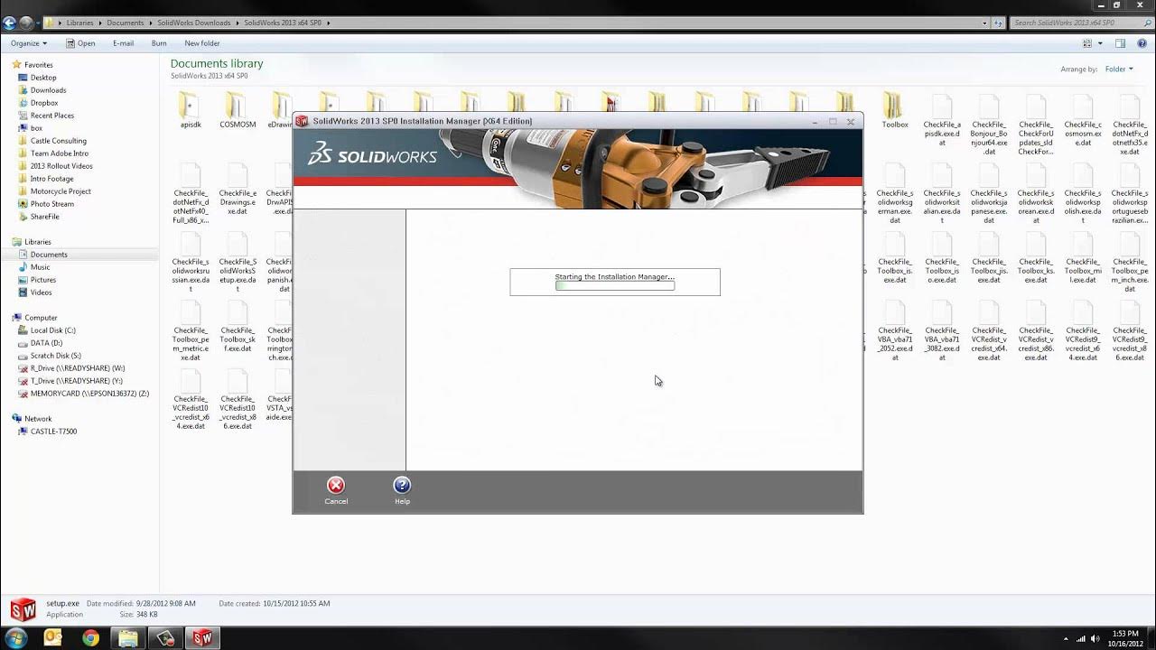Viewport: 1156px width, 650px height.
Task: Select CheckFile_VBA_vba71_3082.exe.dat file
Action: [942, 330]
